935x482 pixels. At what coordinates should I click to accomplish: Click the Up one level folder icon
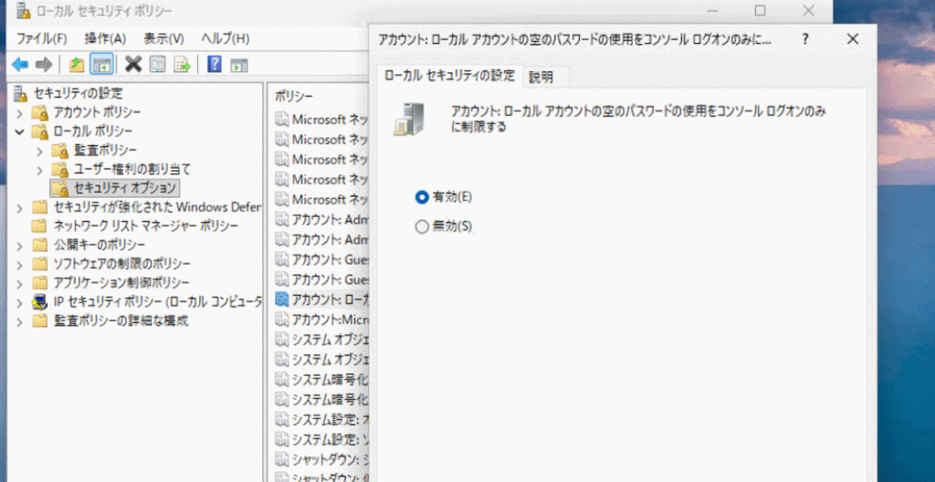pos(78,64)
